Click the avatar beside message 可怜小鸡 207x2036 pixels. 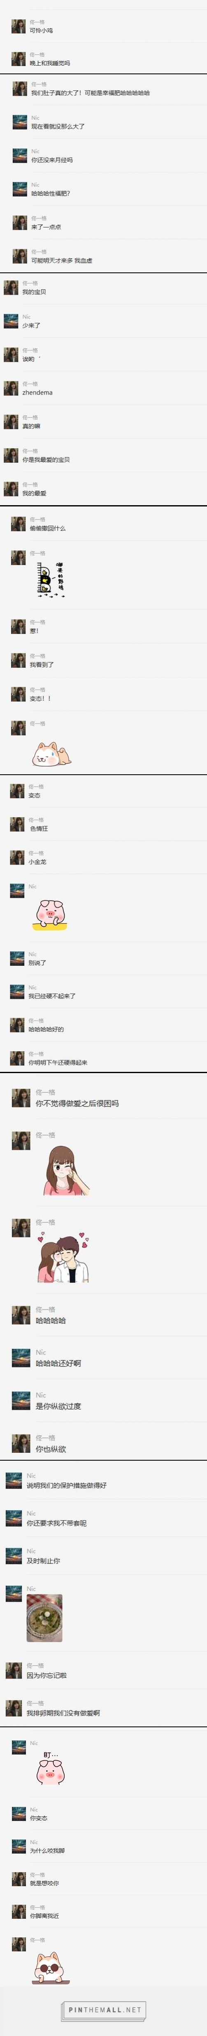(18, 26)
